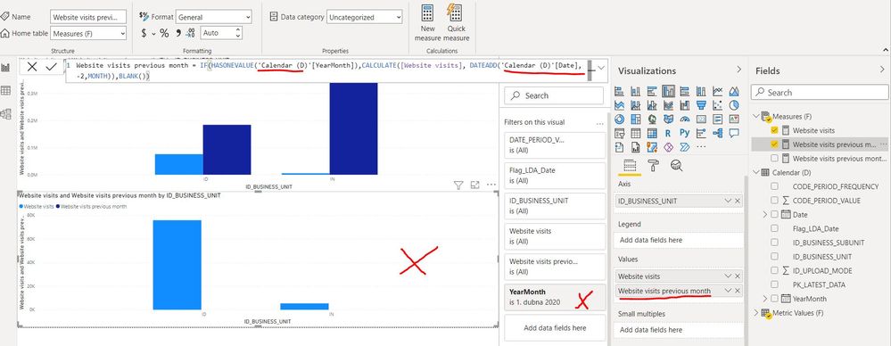Click the Fields pane search box
Image resolution: width=891 pixels, height=346 pixels.
click(820, 92)
